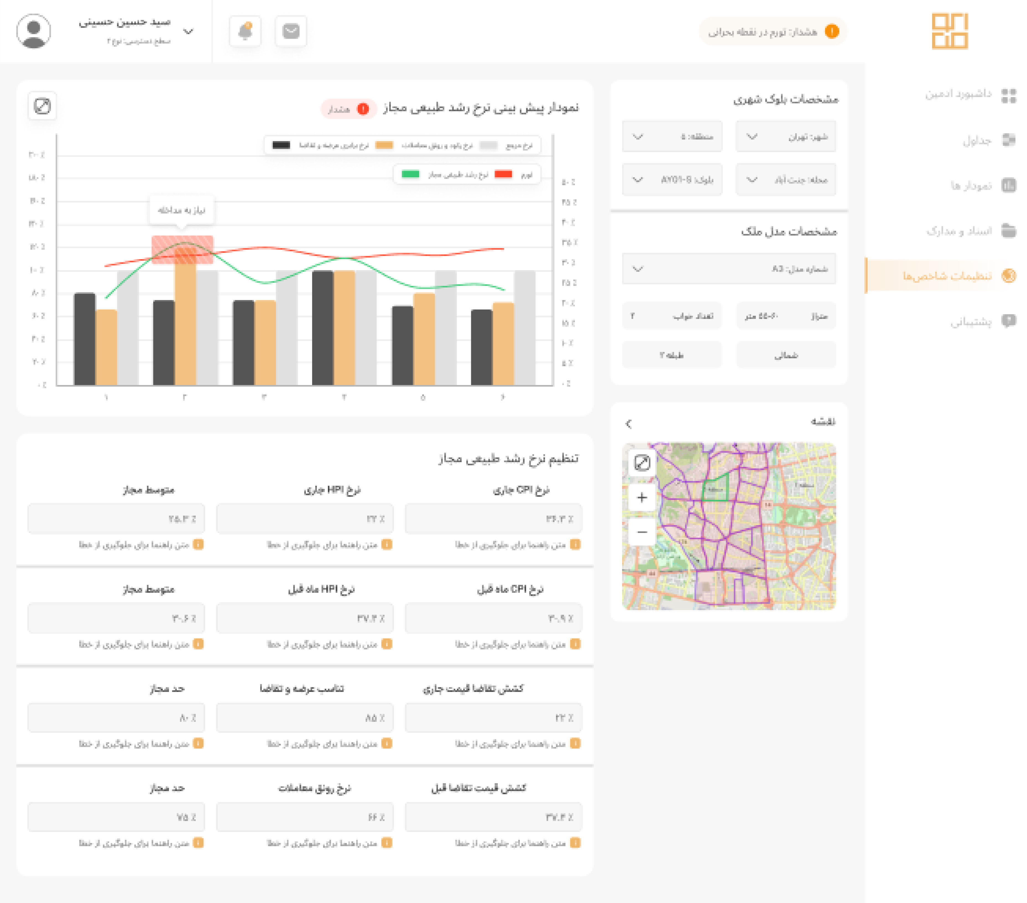Screen dimensions: 1027x903
Task: Zoom in on the map
Action: point(642,498)
